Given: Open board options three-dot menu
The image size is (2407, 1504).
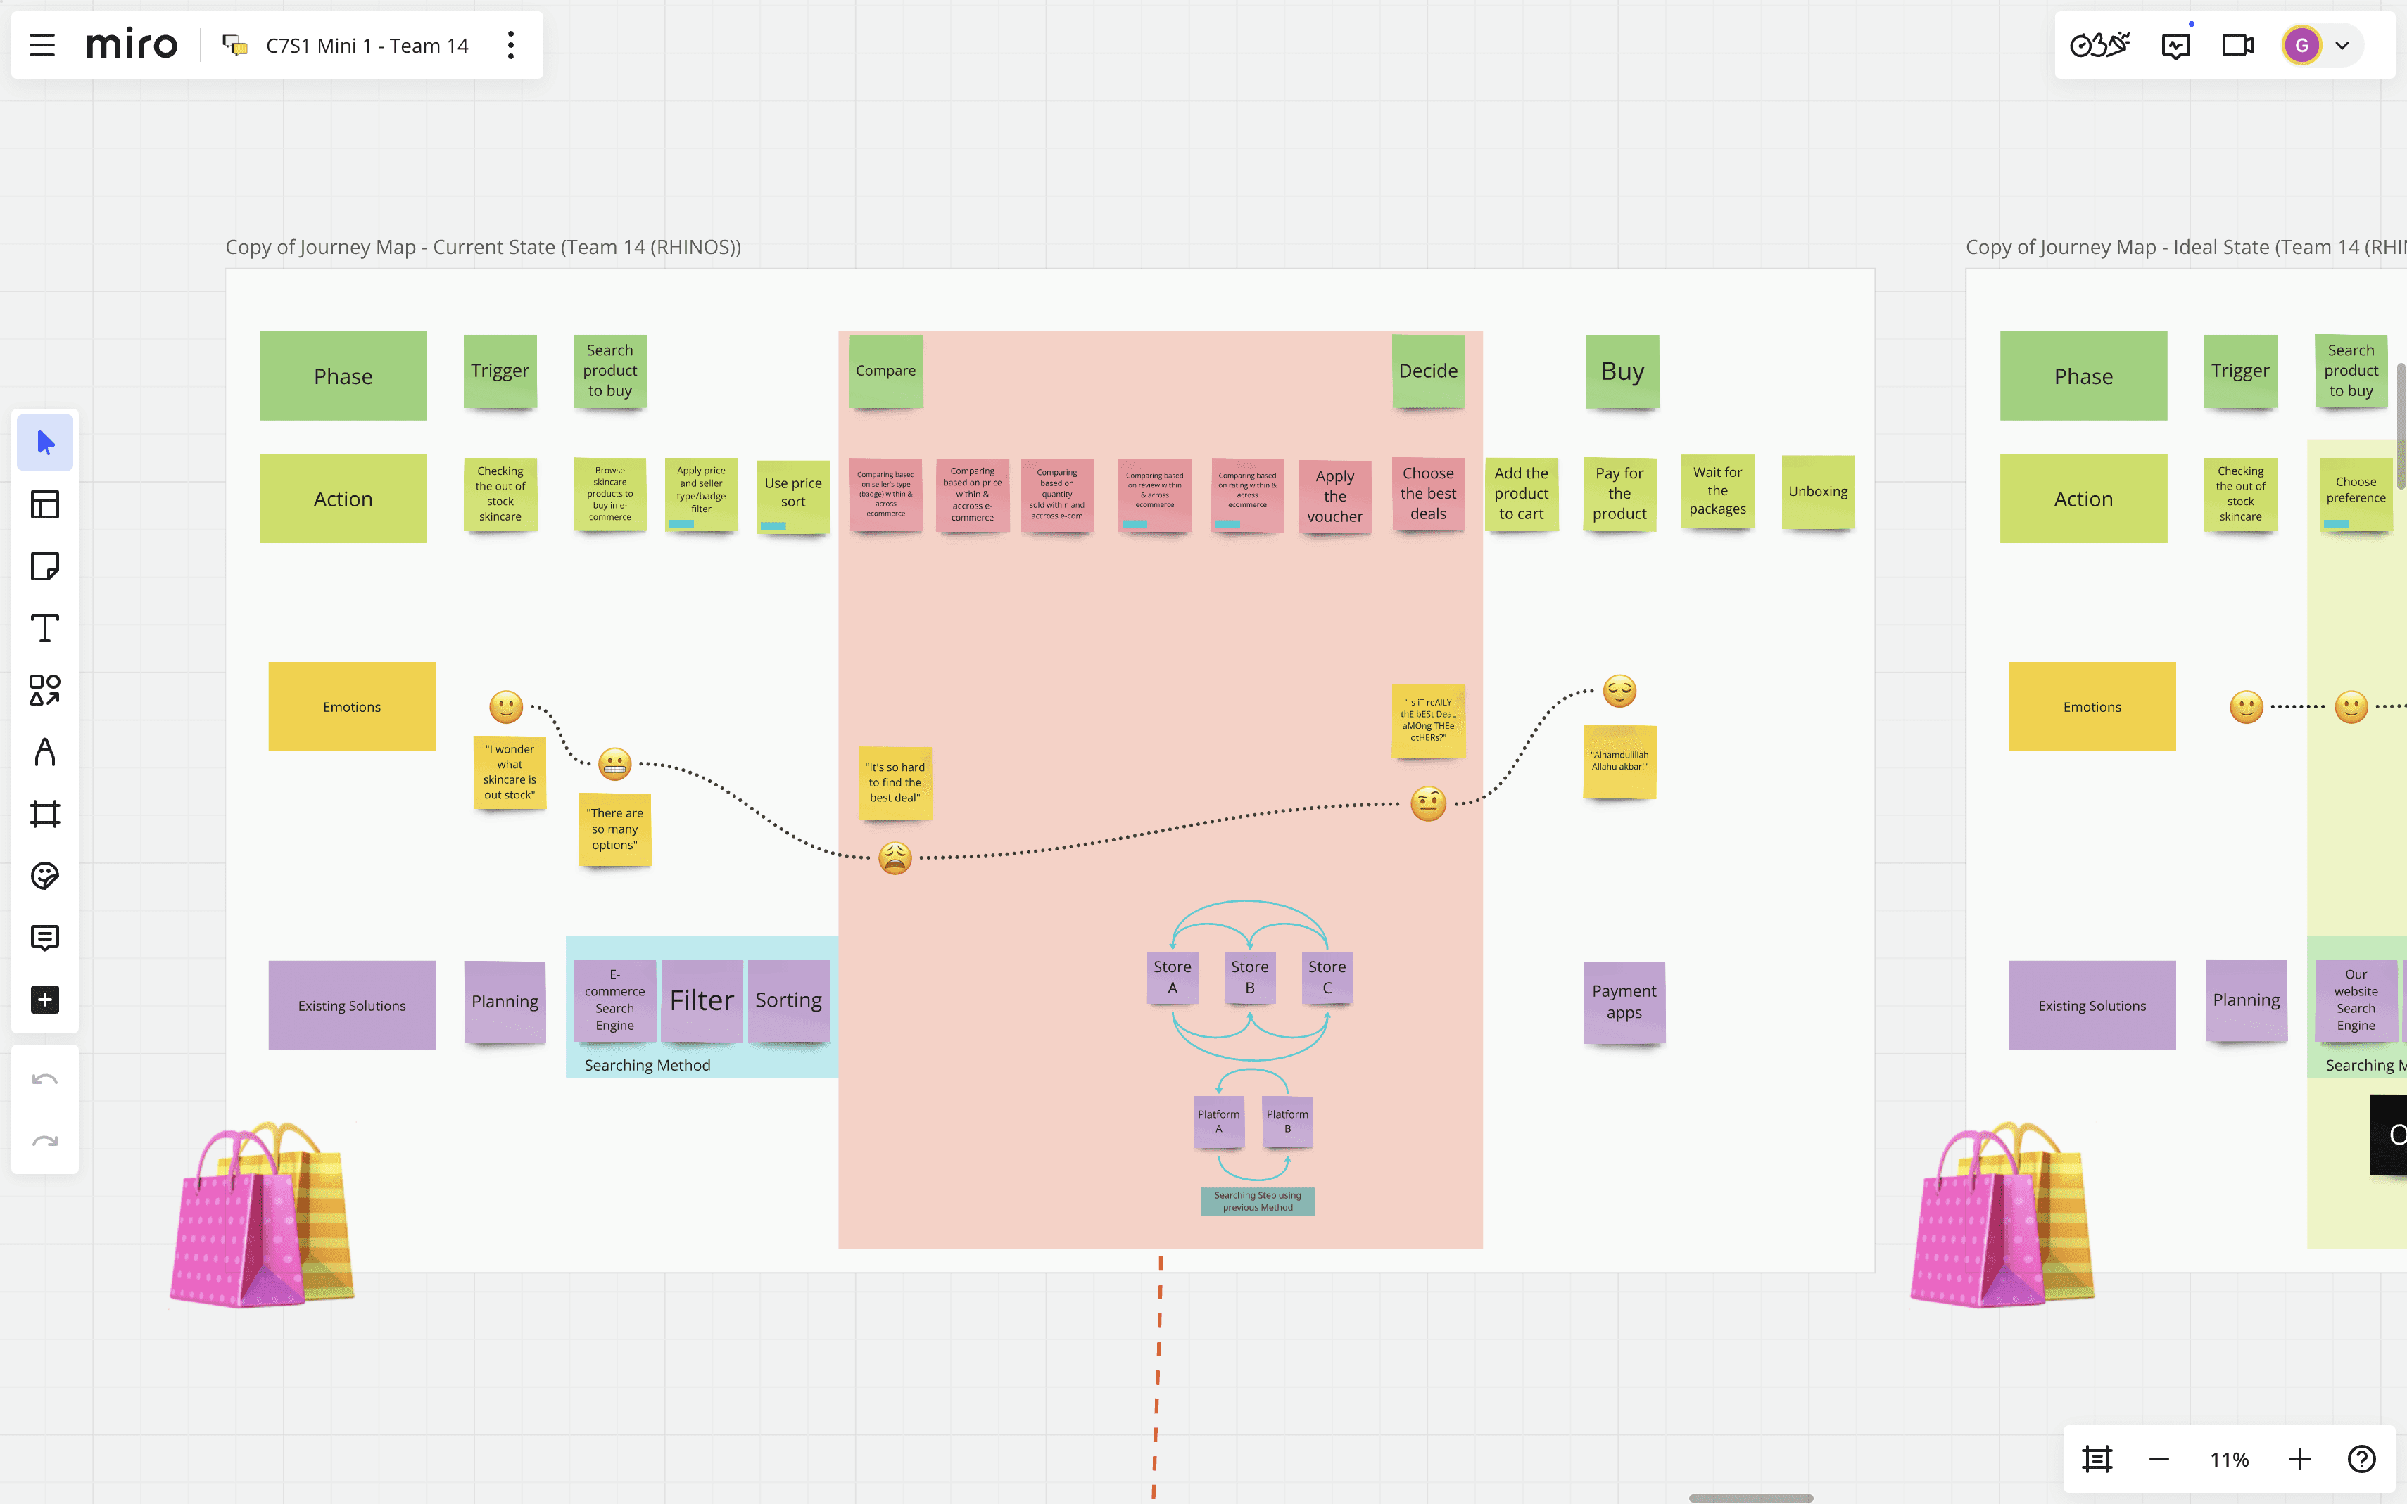Looking at the screenshot, I should point(510,45).
